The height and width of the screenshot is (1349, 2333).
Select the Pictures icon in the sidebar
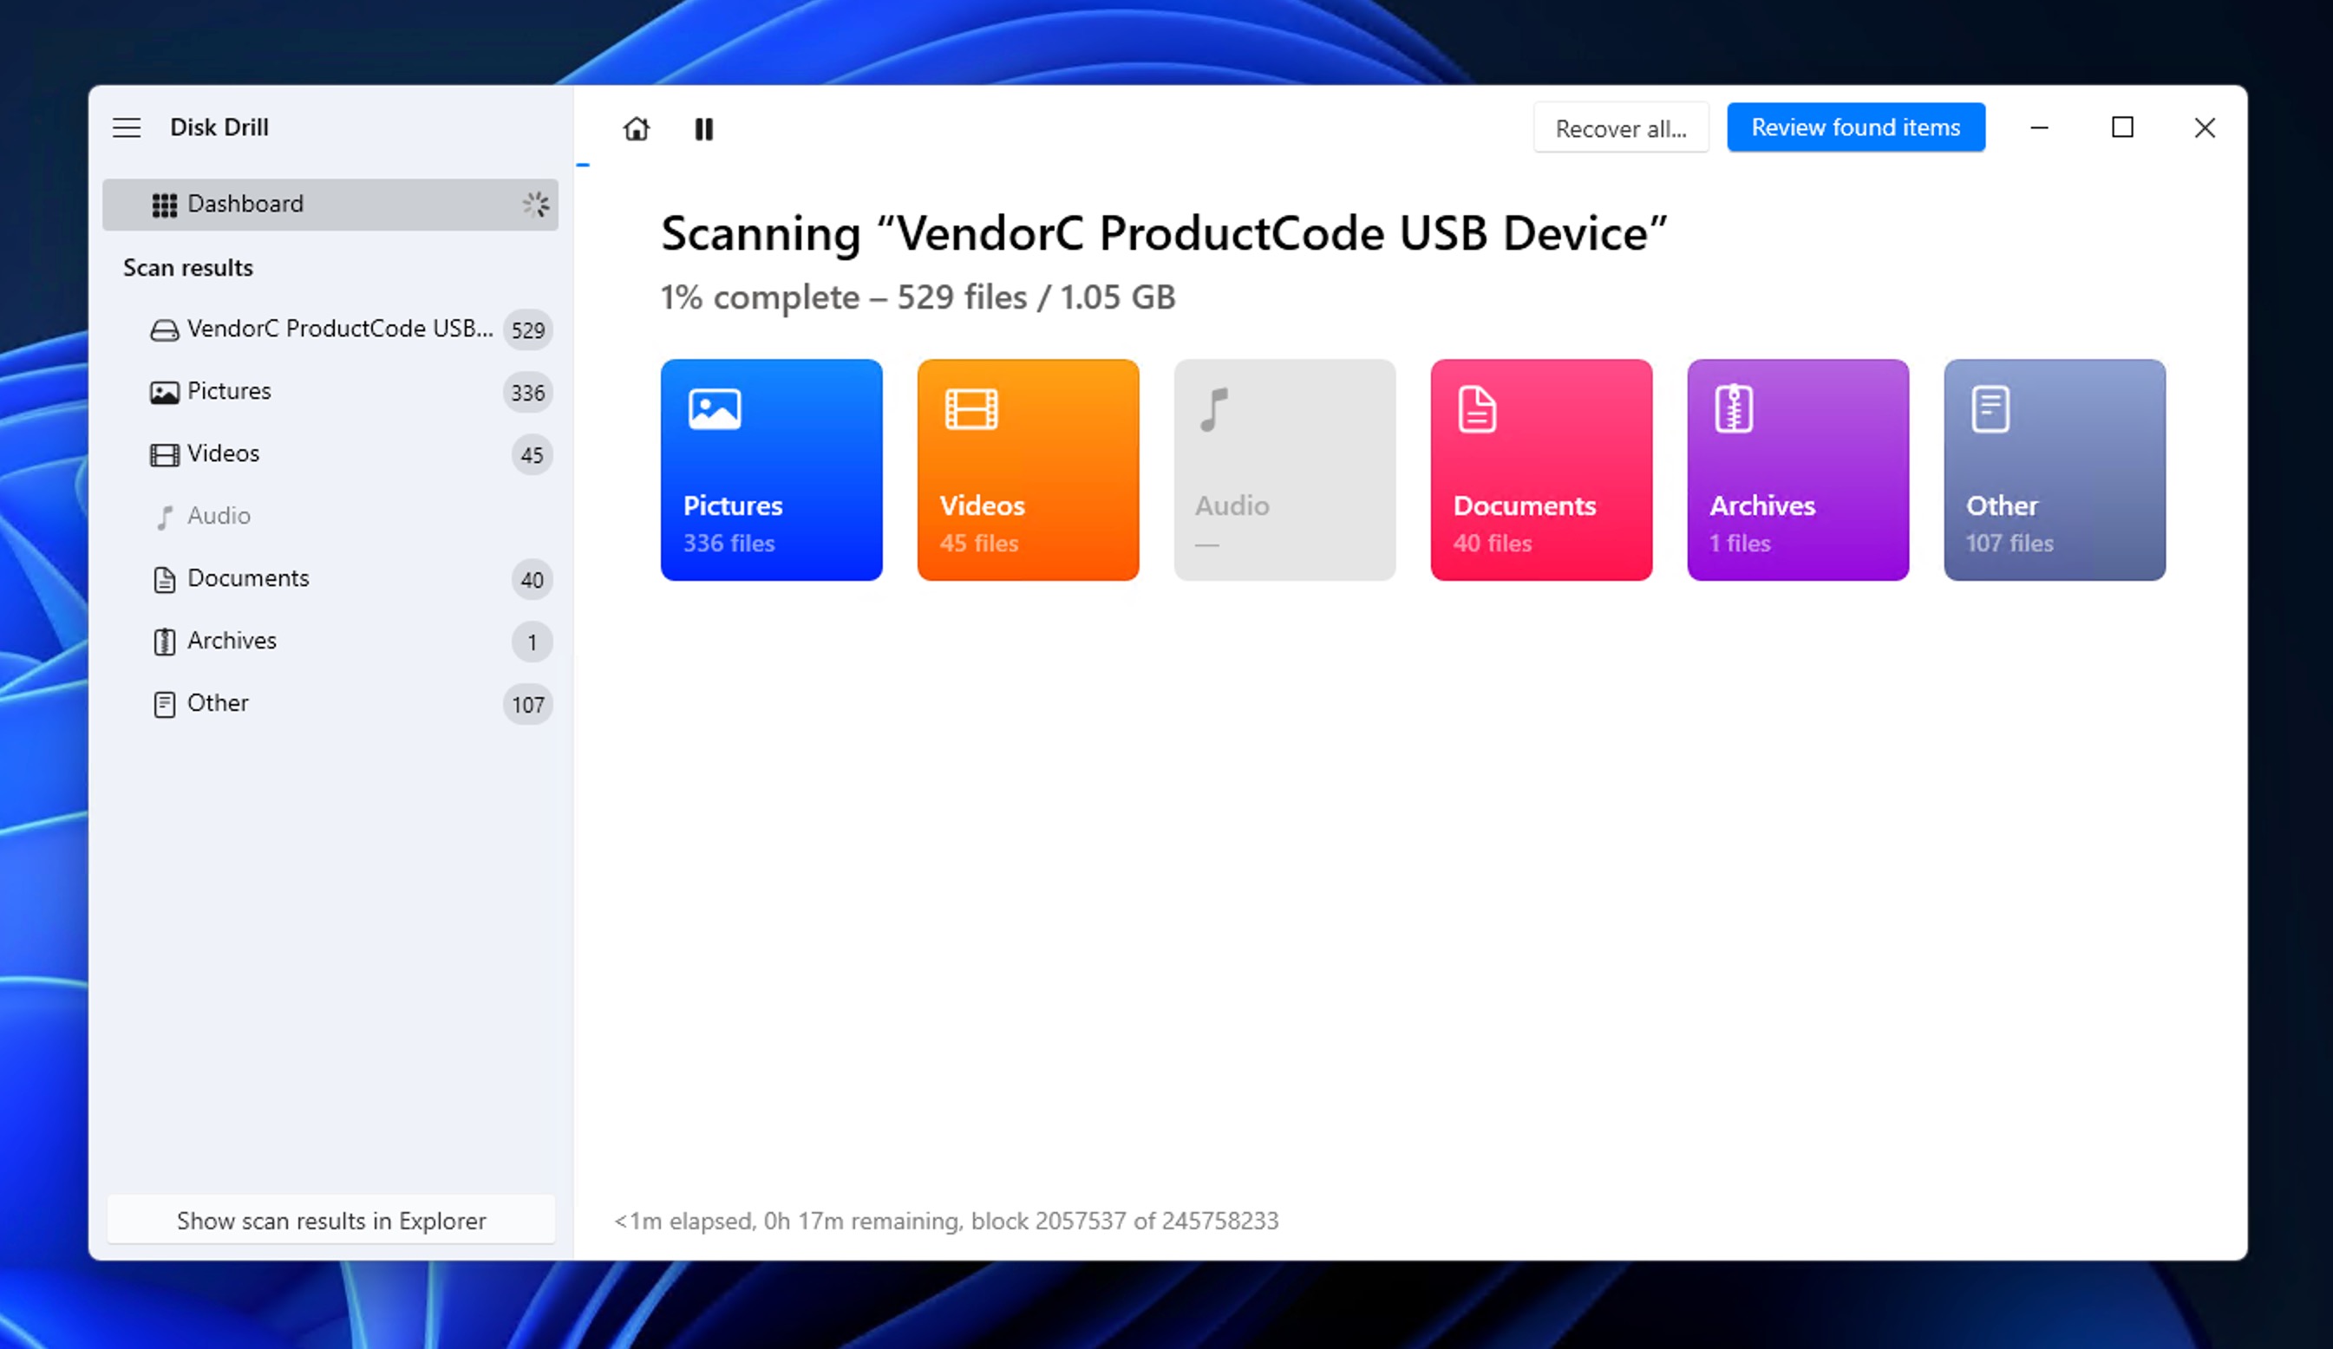(164, 391)
